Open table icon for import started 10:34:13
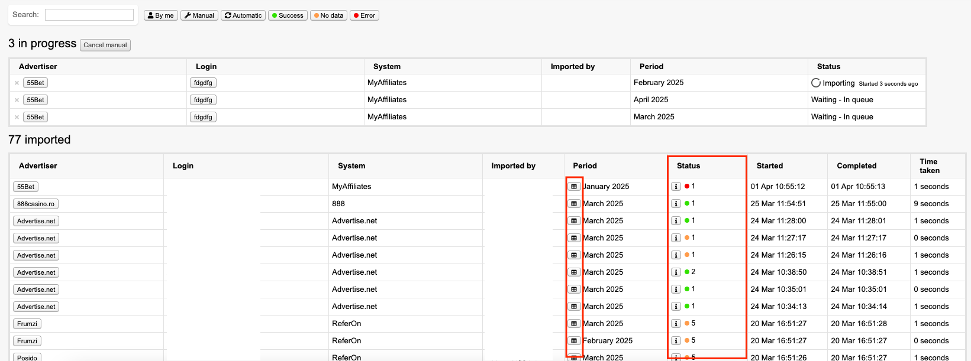 [574, 307]
